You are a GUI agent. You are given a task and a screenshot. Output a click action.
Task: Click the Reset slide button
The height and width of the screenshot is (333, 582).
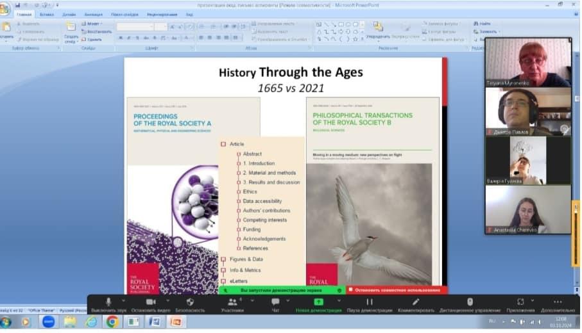(96, 31)
